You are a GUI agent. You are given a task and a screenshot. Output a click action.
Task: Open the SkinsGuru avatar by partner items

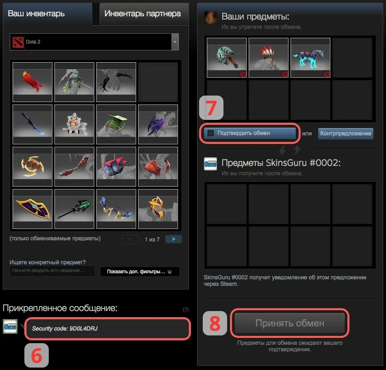[210, 164]
